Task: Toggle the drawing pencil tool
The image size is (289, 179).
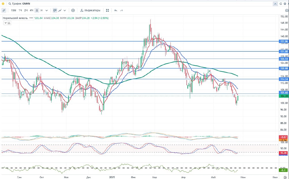Action: tap(4, 10)
